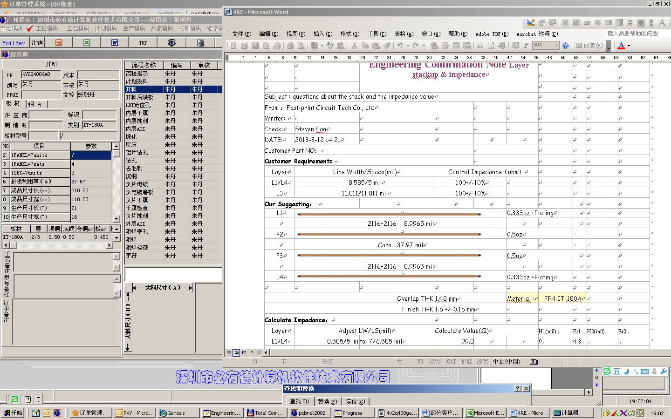Open the Adobe PDF(B) menu
Screen dimensions: 671x419
[x=491, y=34]
